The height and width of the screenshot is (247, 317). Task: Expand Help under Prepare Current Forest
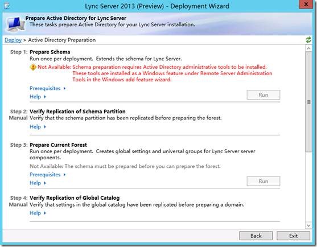(x=38, y=183)
